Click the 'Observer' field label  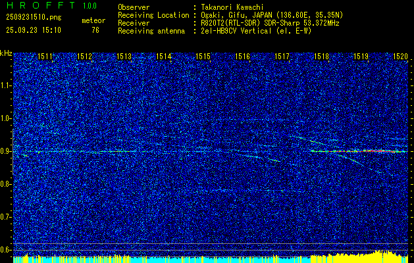click(134, 7)
